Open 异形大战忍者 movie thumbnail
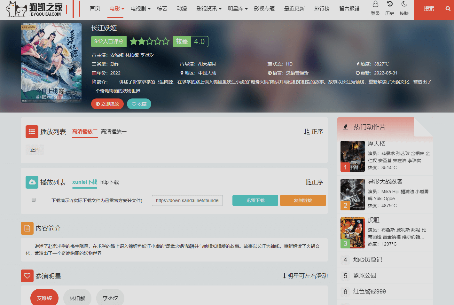The width and height of the screenshot is (454, 305). click(353, 194)
